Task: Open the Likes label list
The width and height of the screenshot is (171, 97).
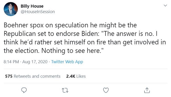Action: point(81,76)
